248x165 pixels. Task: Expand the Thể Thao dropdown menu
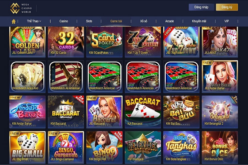(34, 21)
